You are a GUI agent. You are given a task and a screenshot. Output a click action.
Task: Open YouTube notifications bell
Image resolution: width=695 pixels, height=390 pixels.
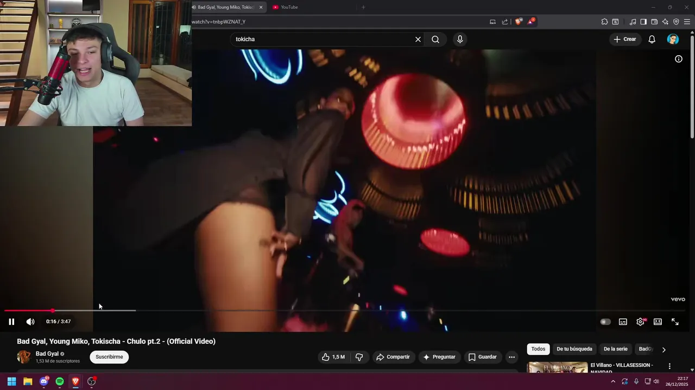(x=652, y=39)
